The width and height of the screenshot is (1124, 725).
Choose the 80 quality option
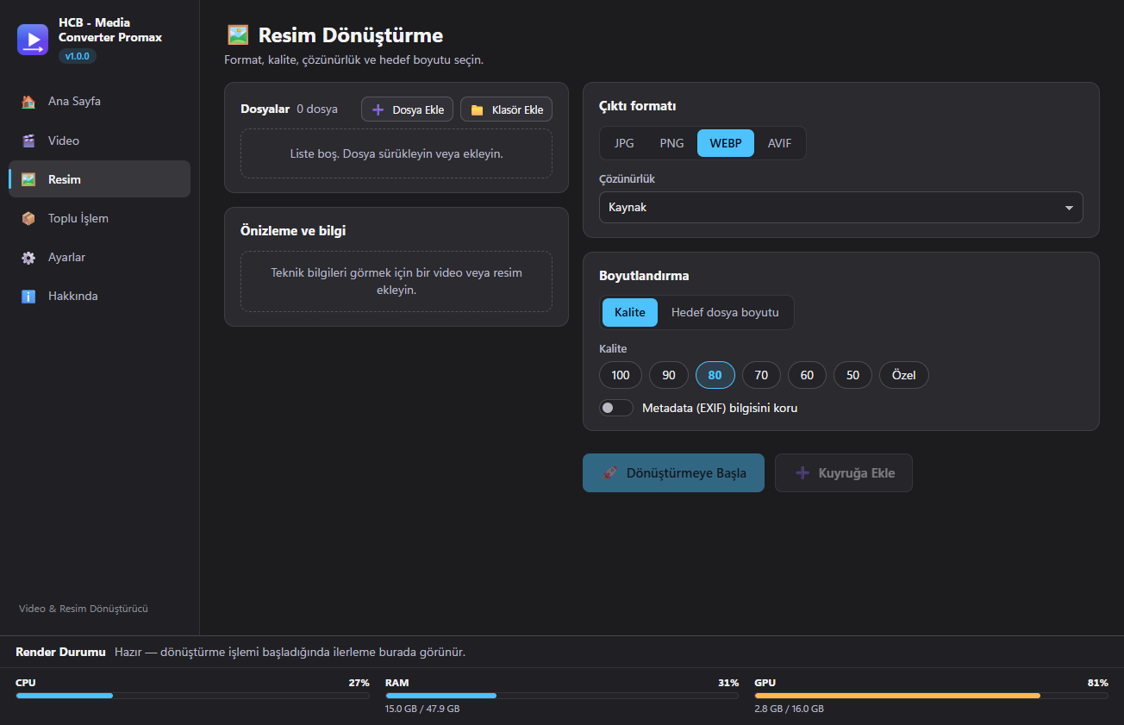[715, 375]
